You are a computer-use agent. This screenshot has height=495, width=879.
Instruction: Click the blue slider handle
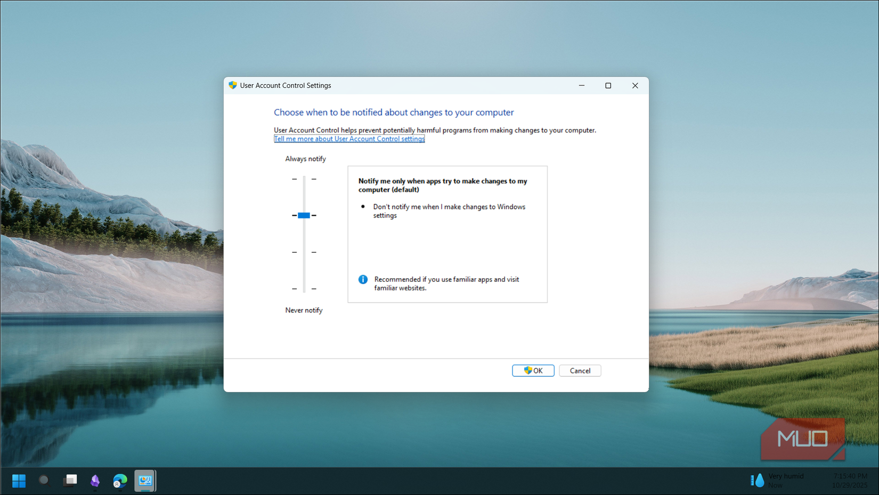coord(304,215)
